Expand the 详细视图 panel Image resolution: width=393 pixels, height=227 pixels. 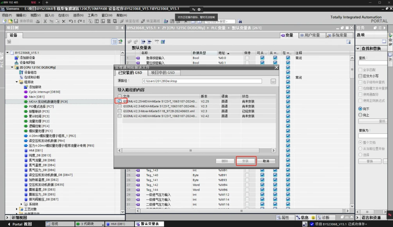point(7,218)
